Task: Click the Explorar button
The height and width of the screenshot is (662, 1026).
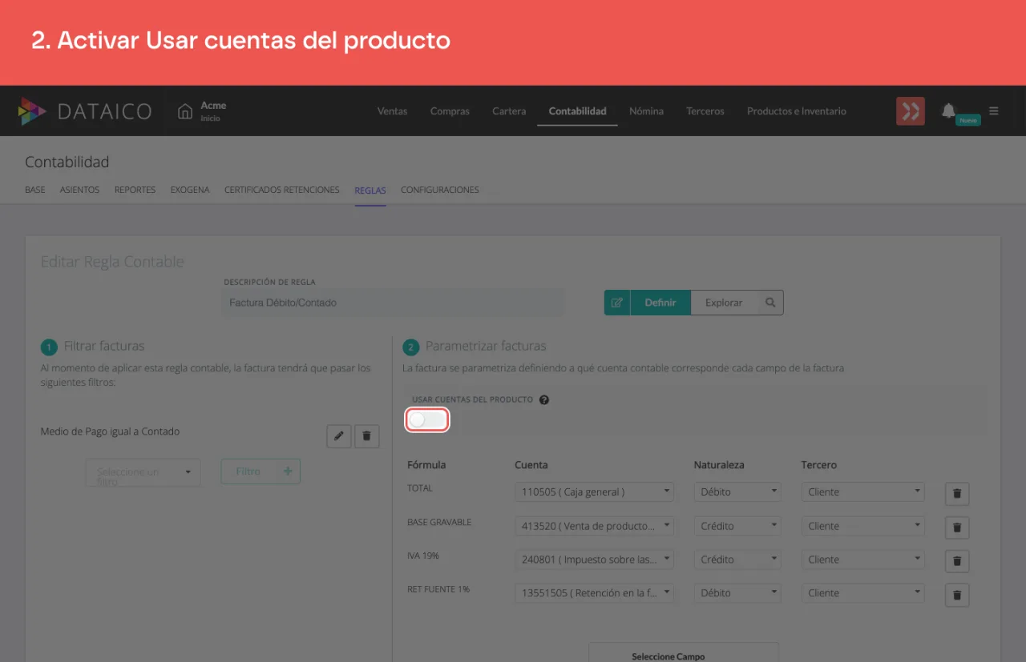Action: 724,303
